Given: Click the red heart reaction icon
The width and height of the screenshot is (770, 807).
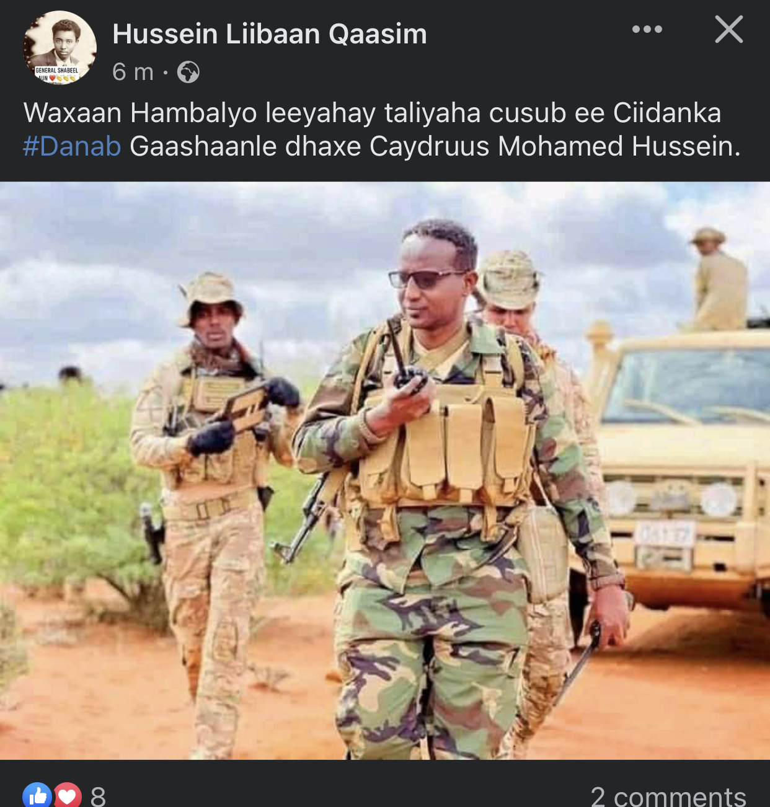Looking at the screenshot, I should click(x=67, y=795).
